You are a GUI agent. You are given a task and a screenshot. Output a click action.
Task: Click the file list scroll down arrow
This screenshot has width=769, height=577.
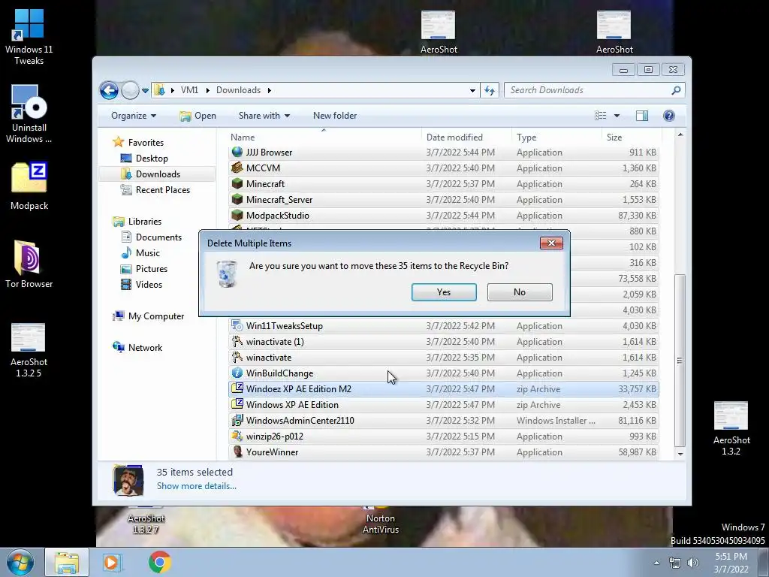(680, 454)
